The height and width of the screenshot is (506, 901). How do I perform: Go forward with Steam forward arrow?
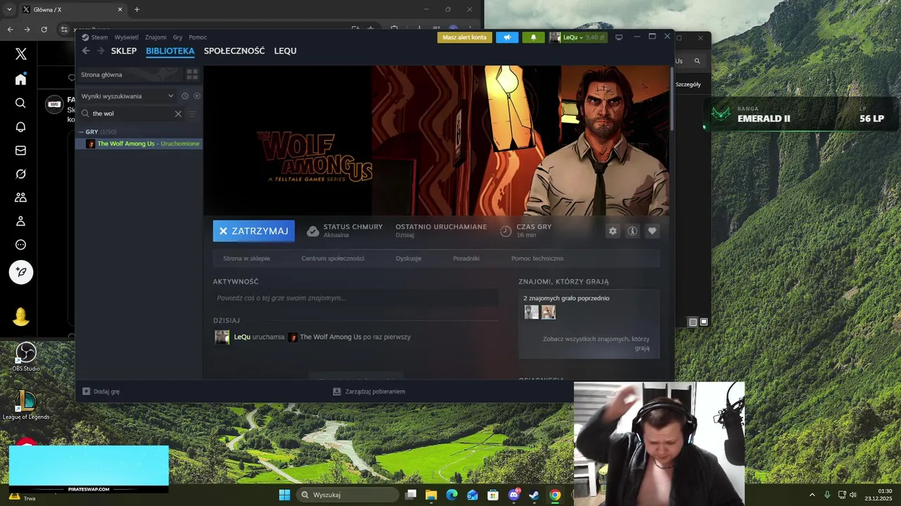pos(101,51)
